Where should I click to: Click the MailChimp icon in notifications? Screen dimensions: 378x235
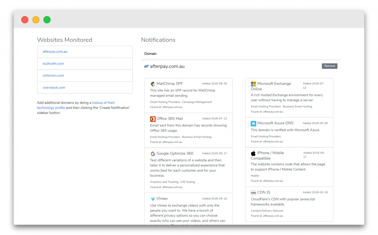coord(153,84)
